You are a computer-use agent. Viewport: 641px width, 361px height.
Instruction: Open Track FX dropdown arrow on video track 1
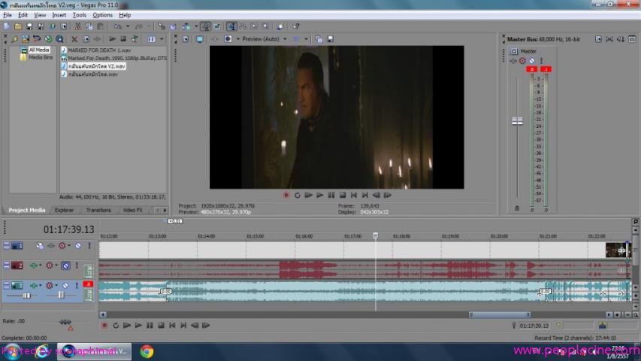tap(68, 246)
